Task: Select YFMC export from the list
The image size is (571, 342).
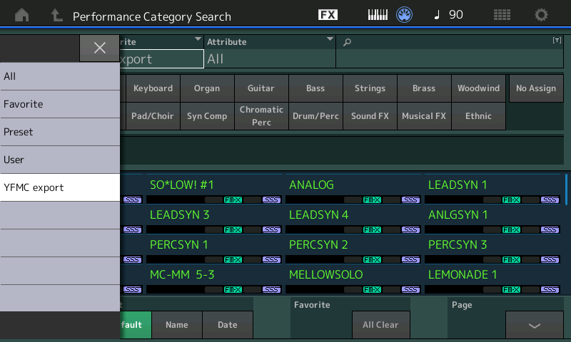Action: coord(60,188)
